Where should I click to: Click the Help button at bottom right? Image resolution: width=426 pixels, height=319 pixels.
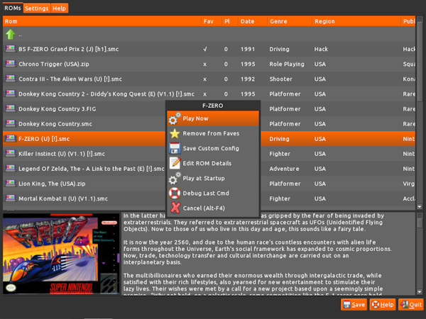tap(383, 304)
